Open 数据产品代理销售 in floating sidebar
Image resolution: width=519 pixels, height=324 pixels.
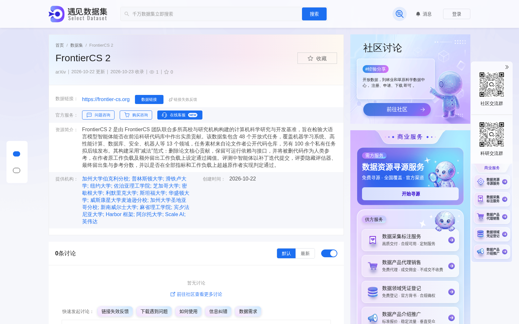[492, 217]
